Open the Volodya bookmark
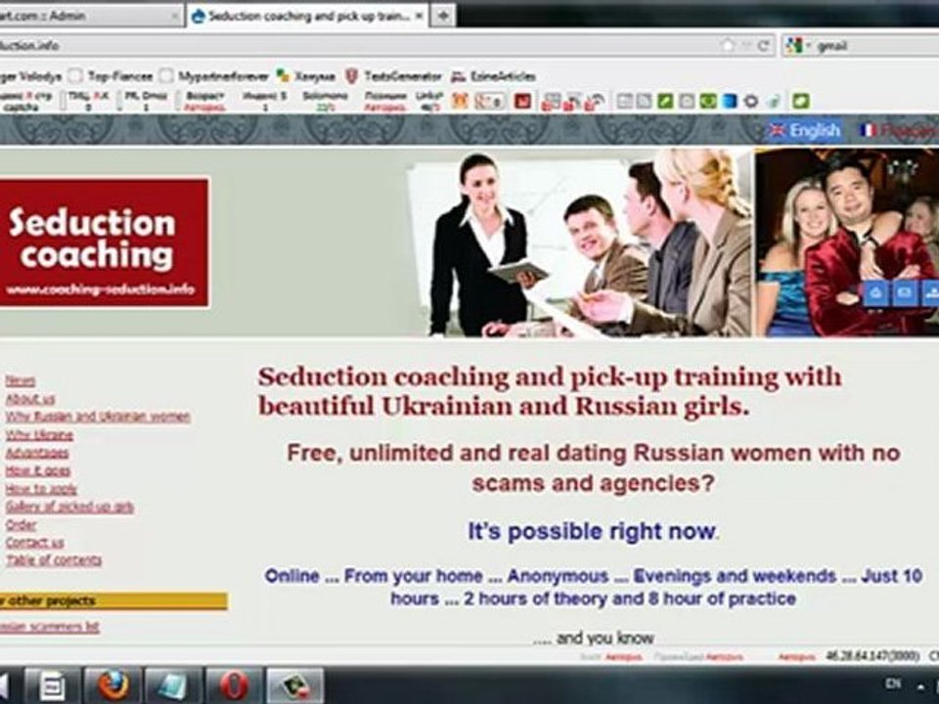 (x=30, y=76)
